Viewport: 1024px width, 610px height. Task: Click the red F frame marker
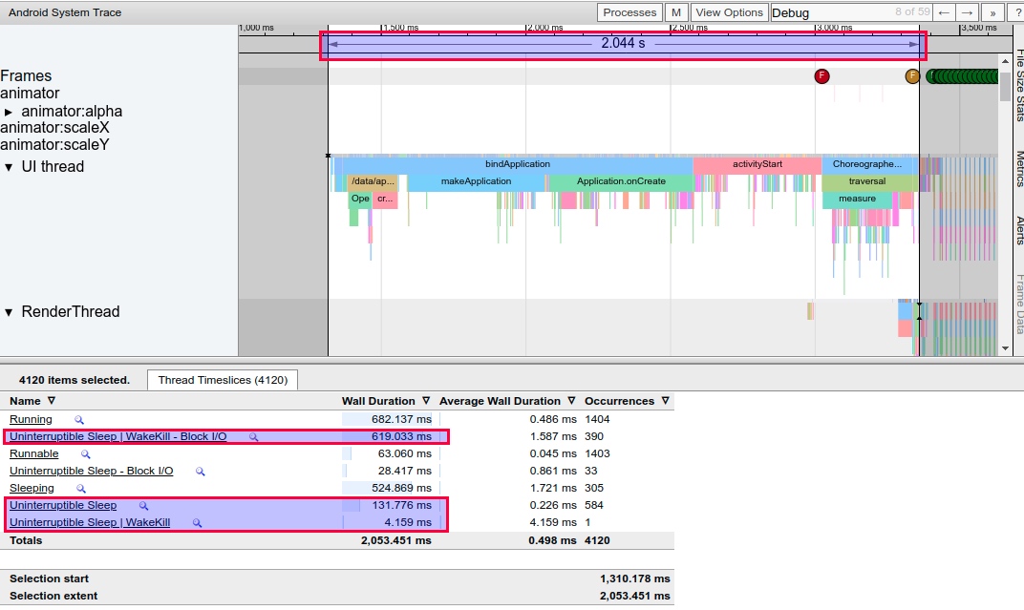click(x=821, y=76)
